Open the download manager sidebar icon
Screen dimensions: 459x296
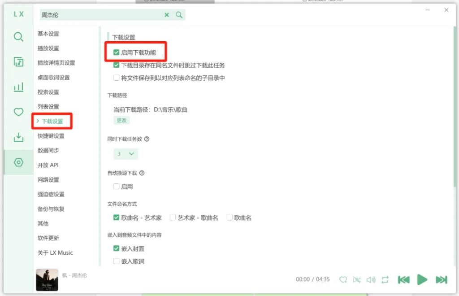(x=18, y=137)
